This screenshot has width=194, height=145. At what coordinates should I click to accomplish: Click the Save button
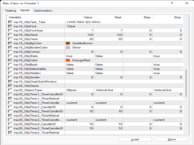coord(172,139)
